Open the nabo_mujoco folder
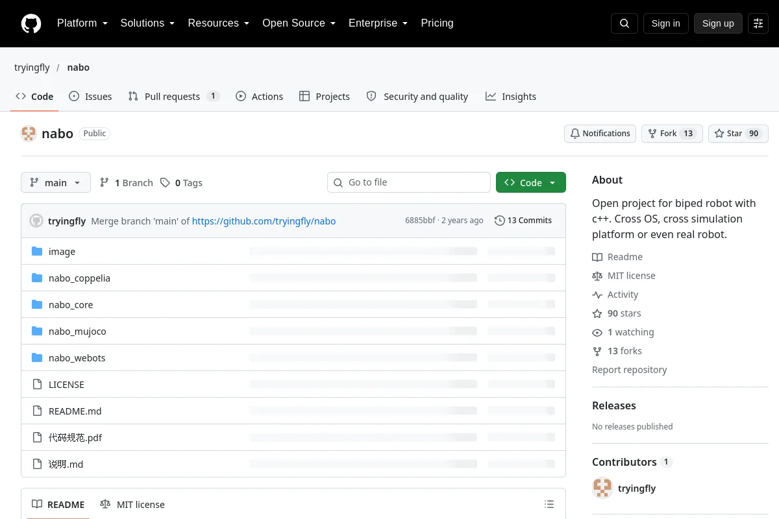The width and height of the screenshot is (779, 519). pyautogui.click(x=77, y=332)
